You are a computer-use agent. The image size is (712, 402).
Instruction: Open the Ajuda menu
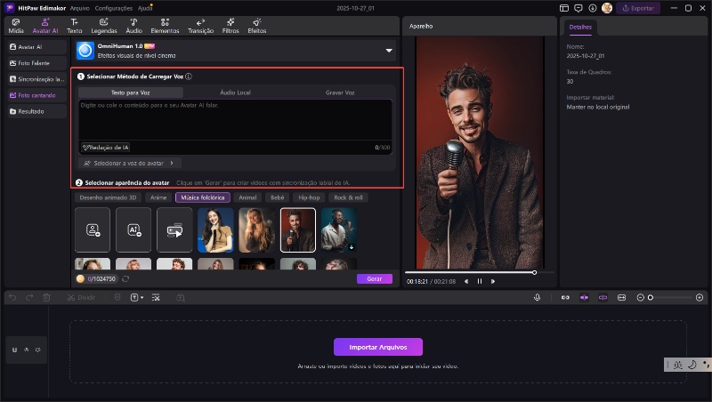tap(145, 8)
